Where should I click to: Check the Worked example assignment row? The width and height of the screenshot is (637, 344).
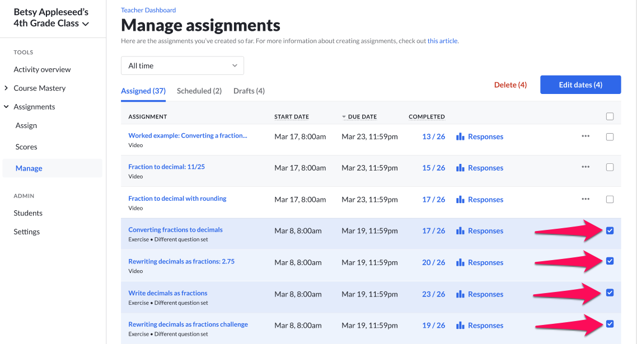point(610,136)
